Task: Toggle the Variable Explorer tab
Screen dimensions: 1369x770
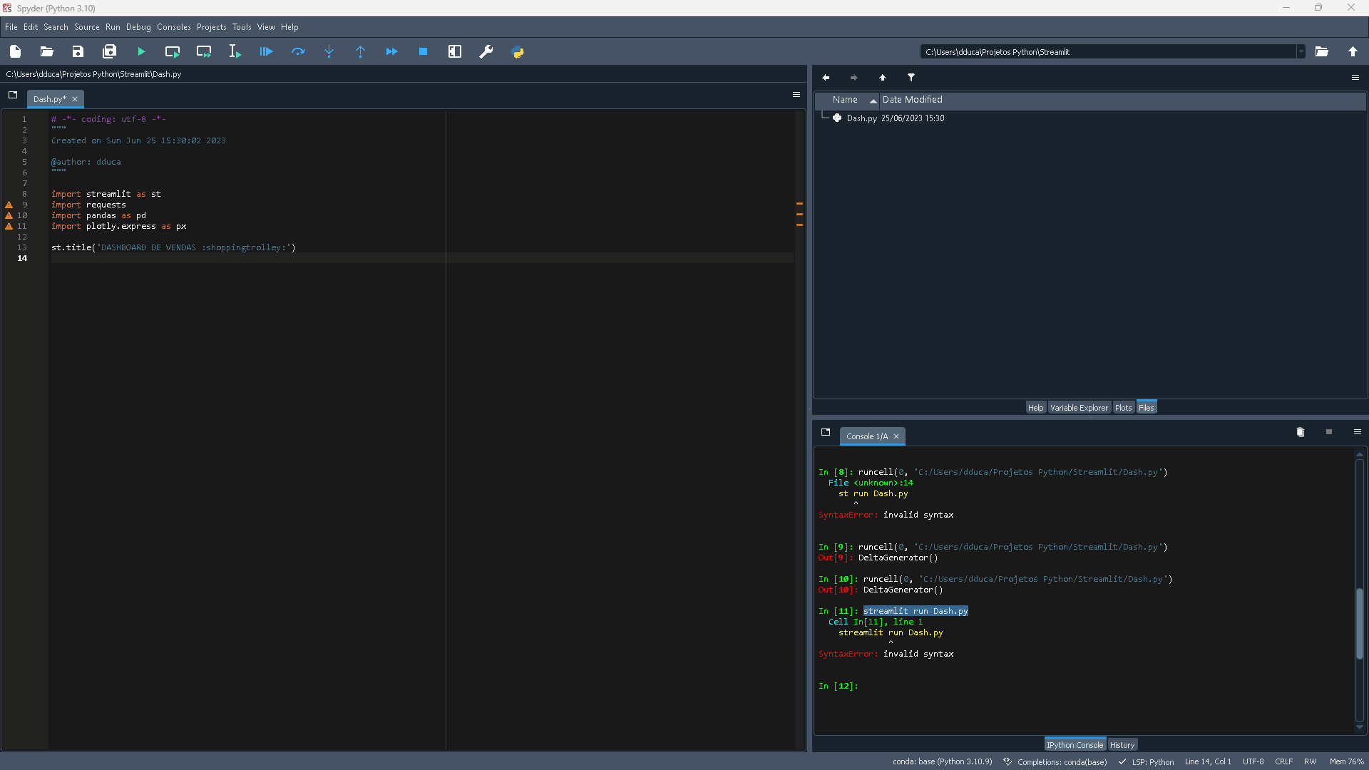Action: click(x=1079, y=407)
